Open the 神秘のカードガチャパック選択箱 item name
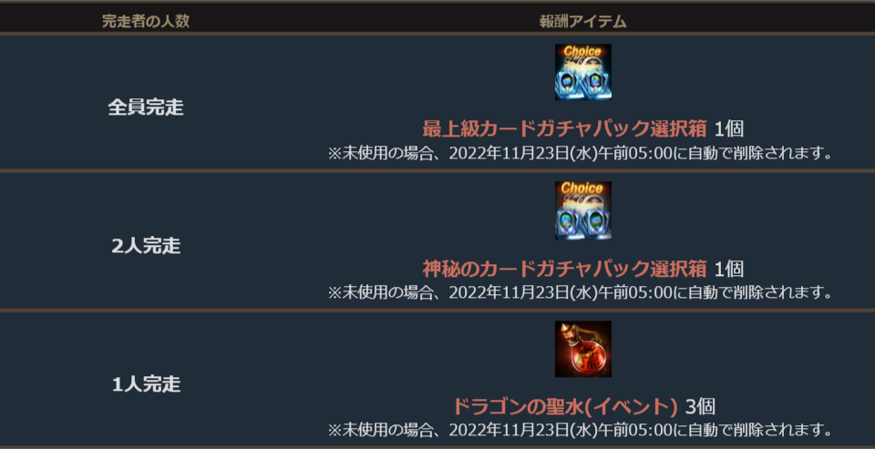 click(x=565, y=269)
